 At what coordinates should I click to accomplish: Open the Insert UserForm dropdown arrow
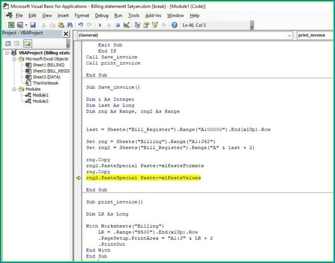(x=26, y=25)
